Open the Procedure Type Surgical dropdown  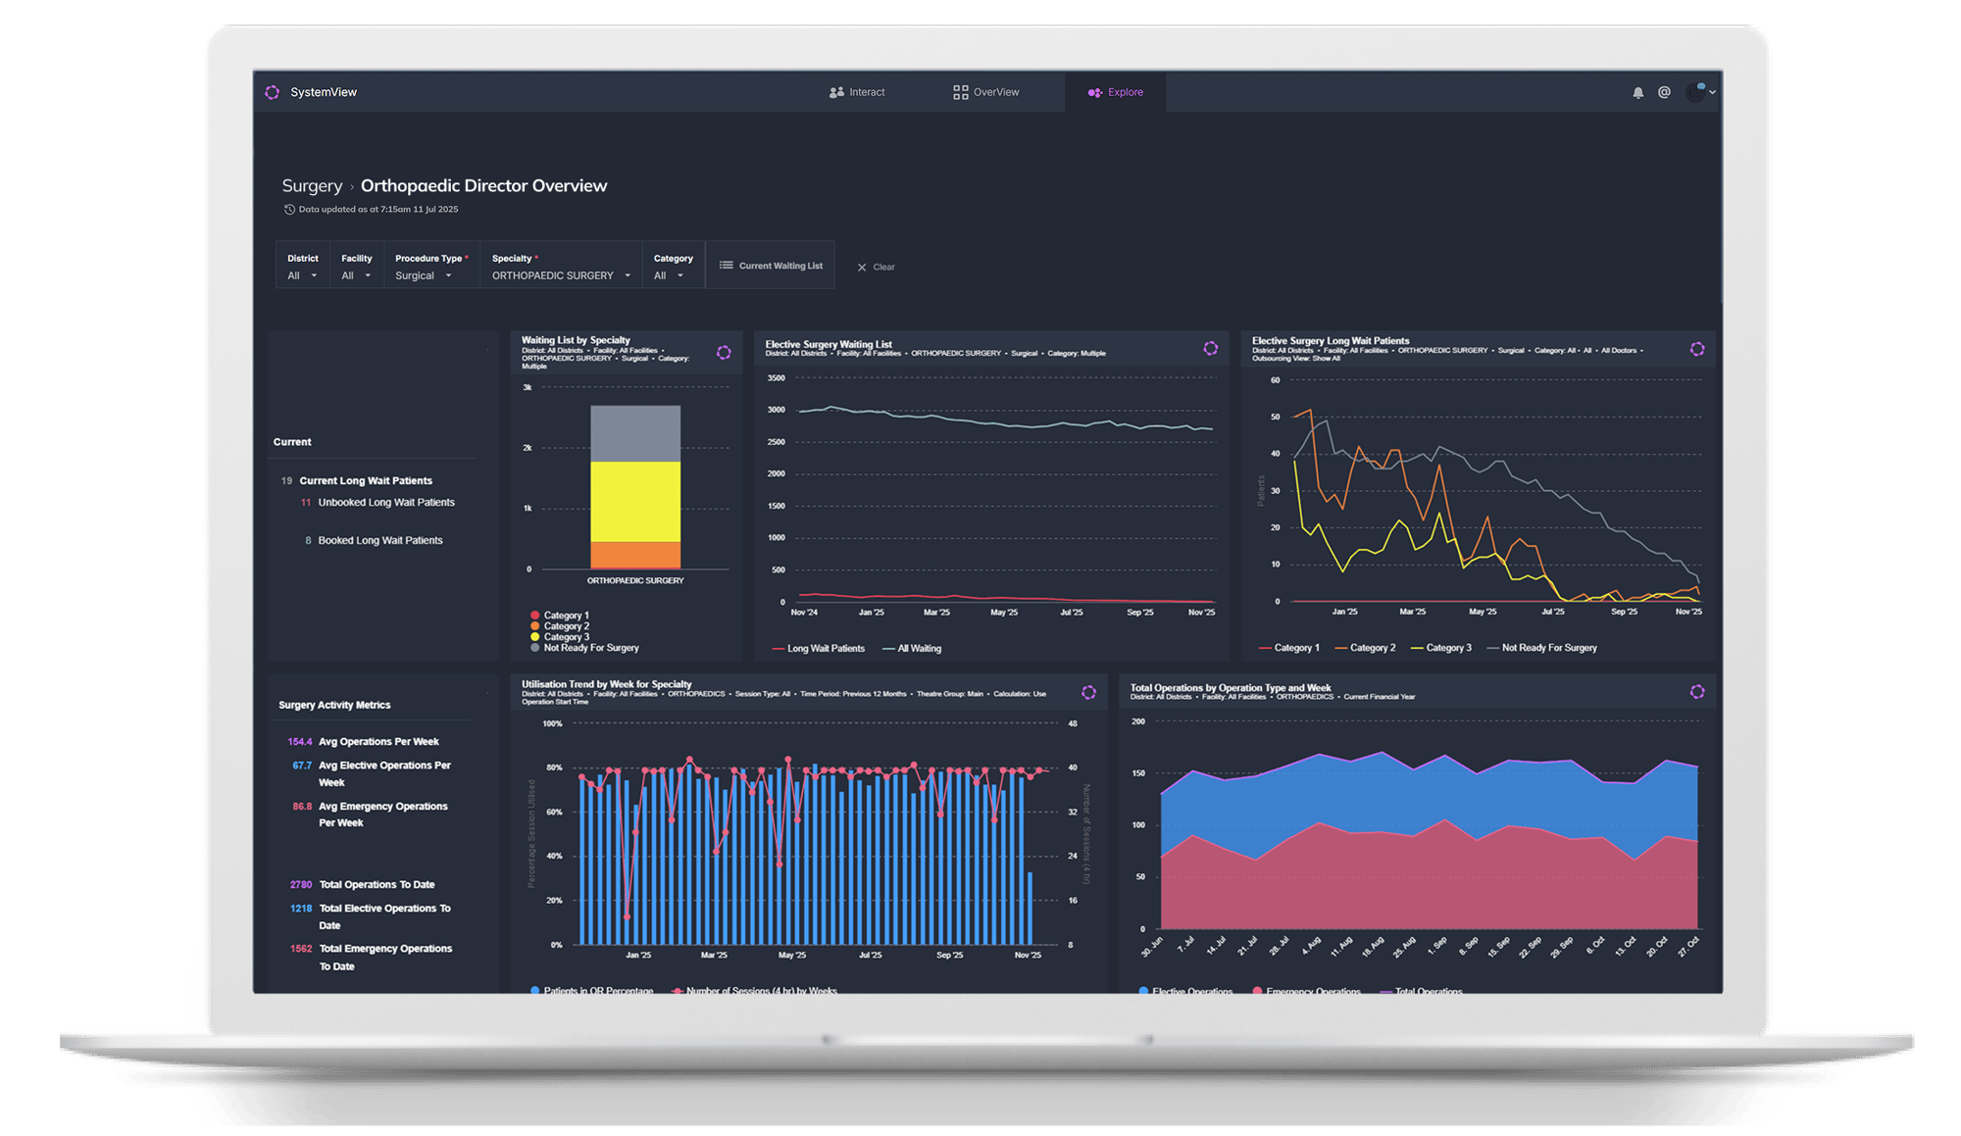tap(424, 275)
